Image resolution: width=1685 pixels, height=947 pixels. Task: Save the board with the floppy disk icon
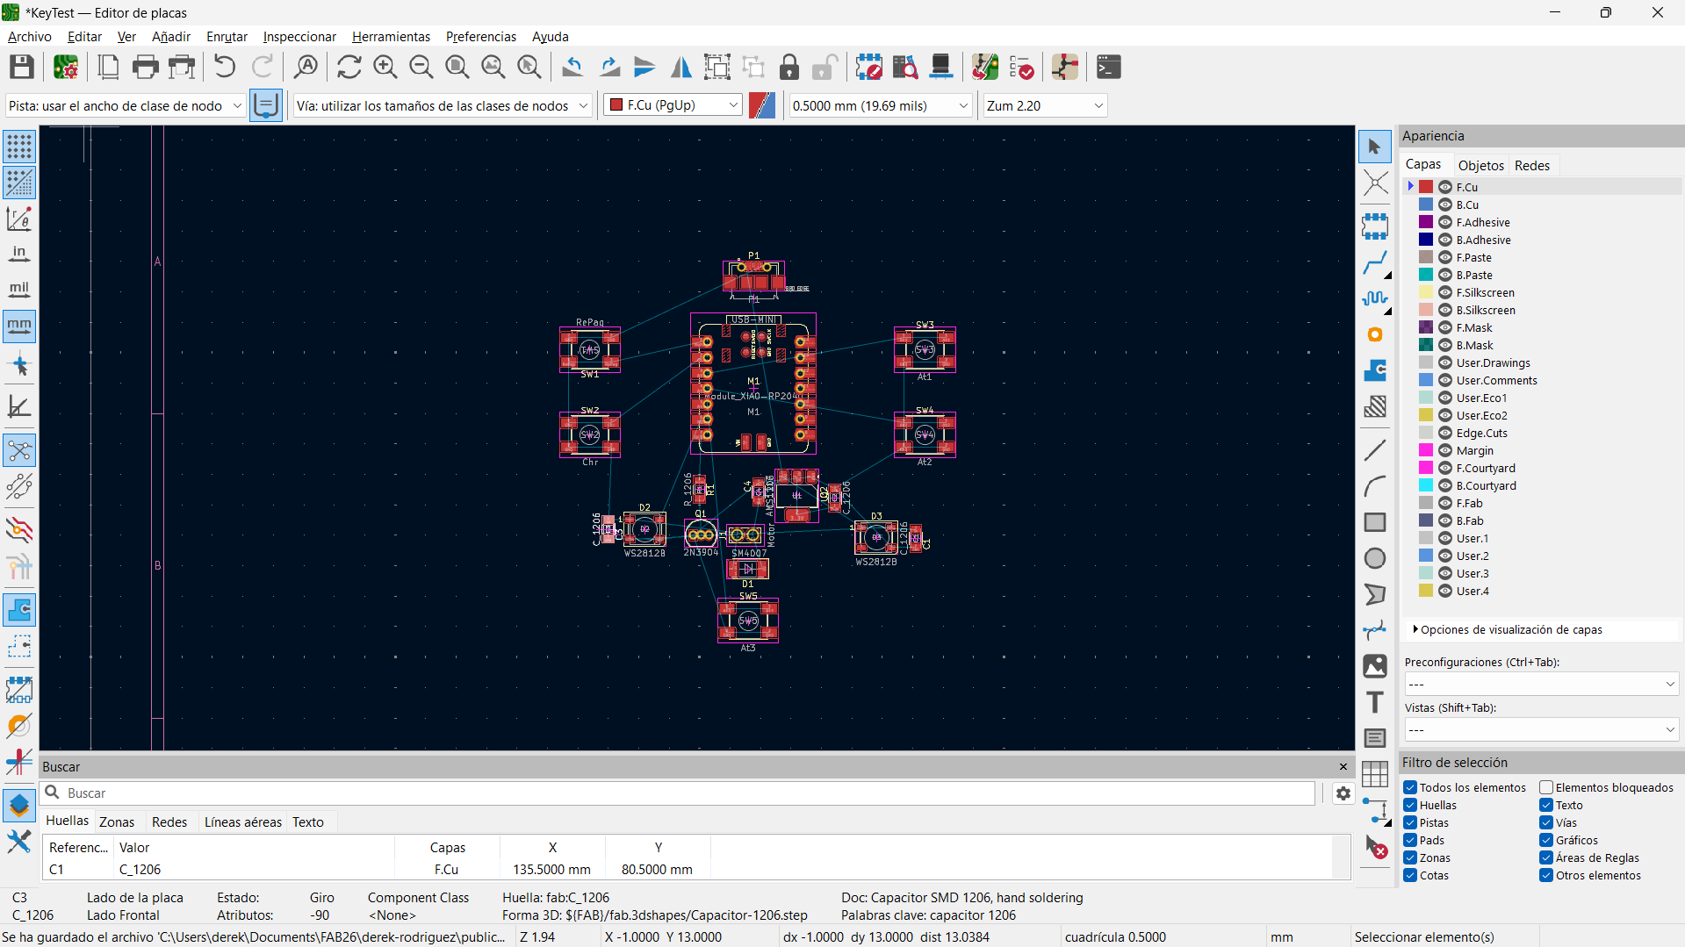tap(22, 67)
